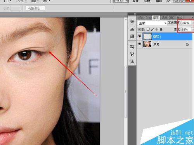Switch to the Paths tab (路径)
Screen dimensions: 194x145
172,17
